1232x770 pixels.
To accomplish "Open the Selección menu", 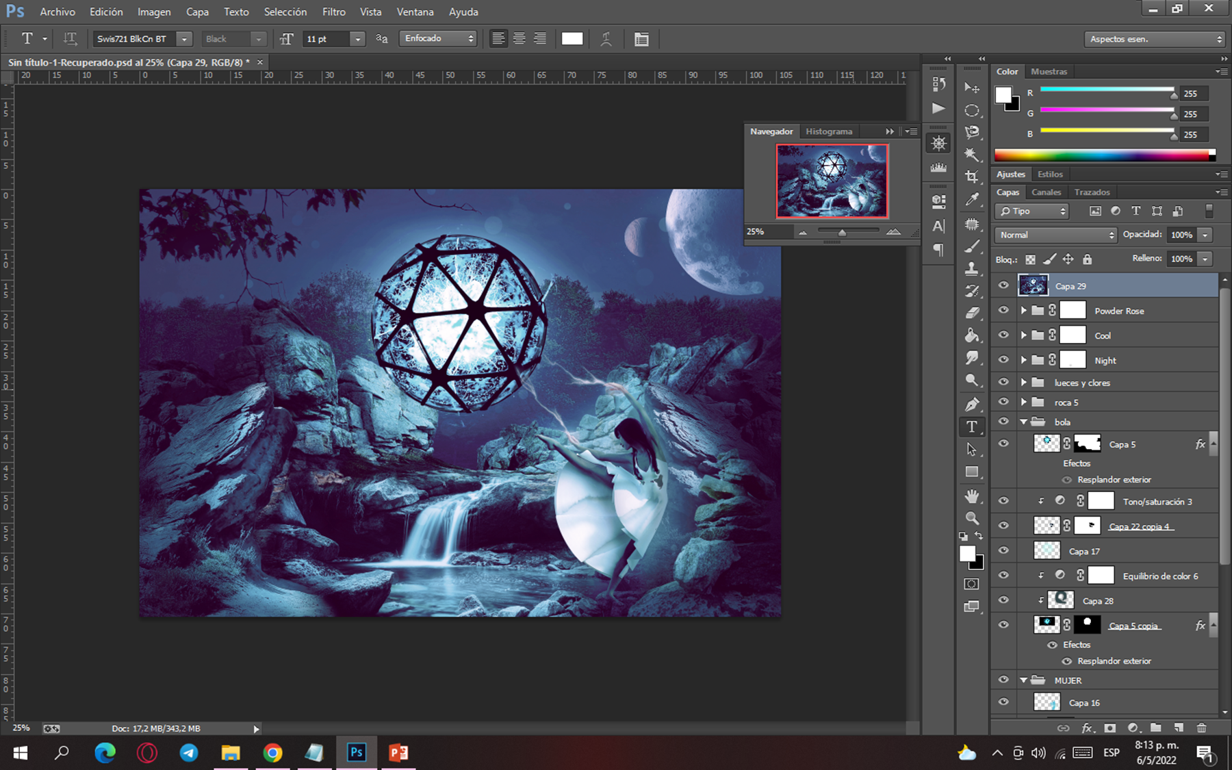I will coord(285,12).
